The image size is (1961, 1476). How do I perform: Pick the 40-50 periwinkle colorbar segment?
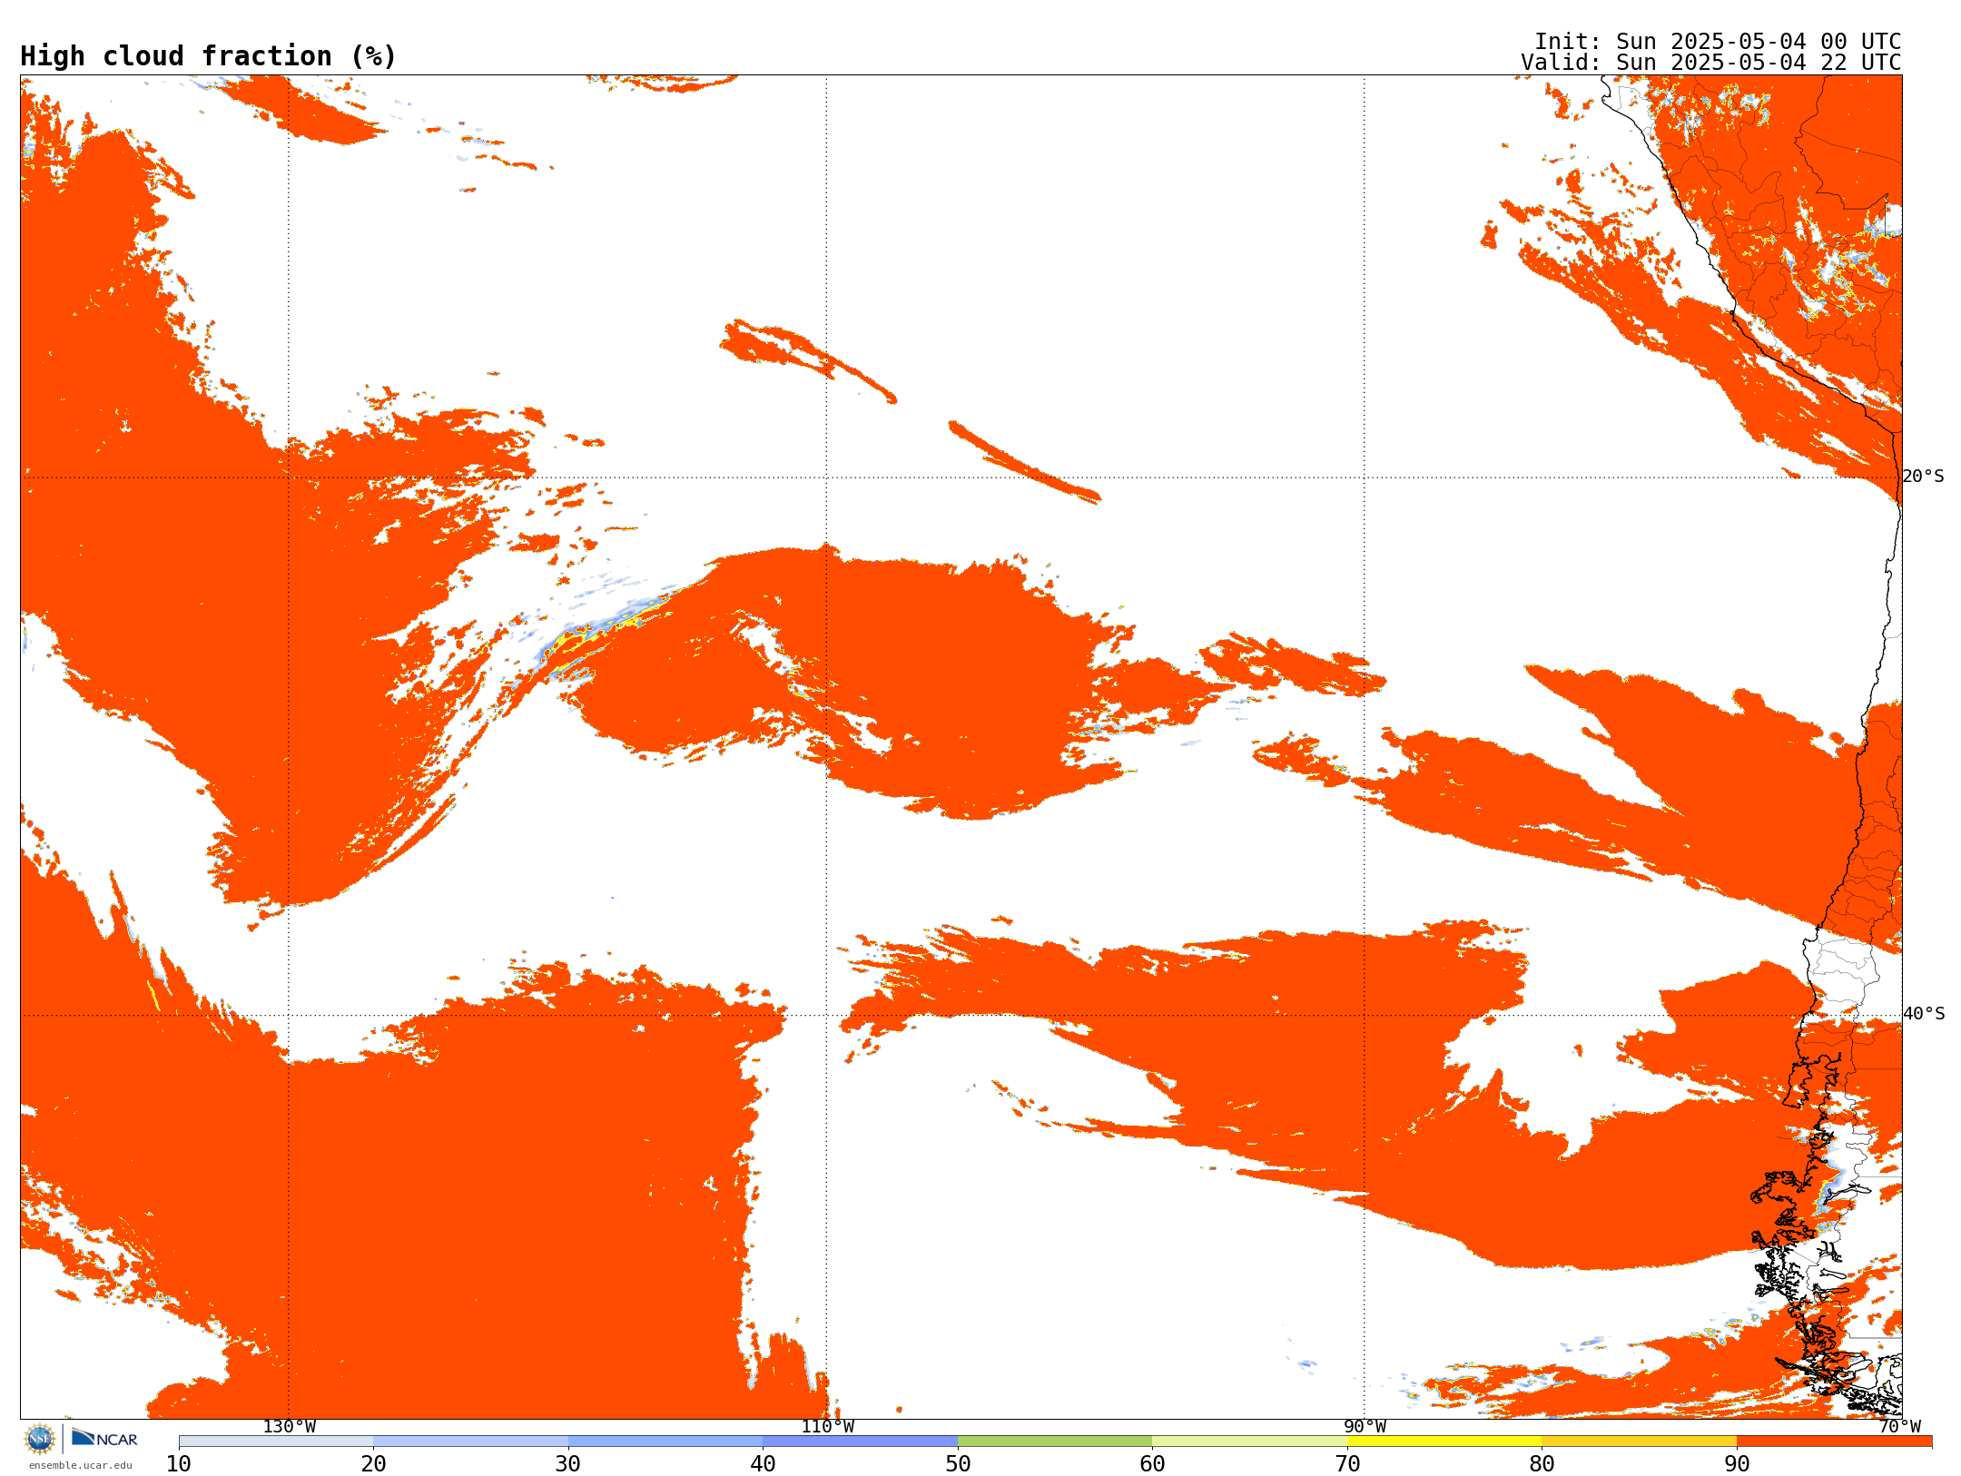click(x=860, y=1442)
